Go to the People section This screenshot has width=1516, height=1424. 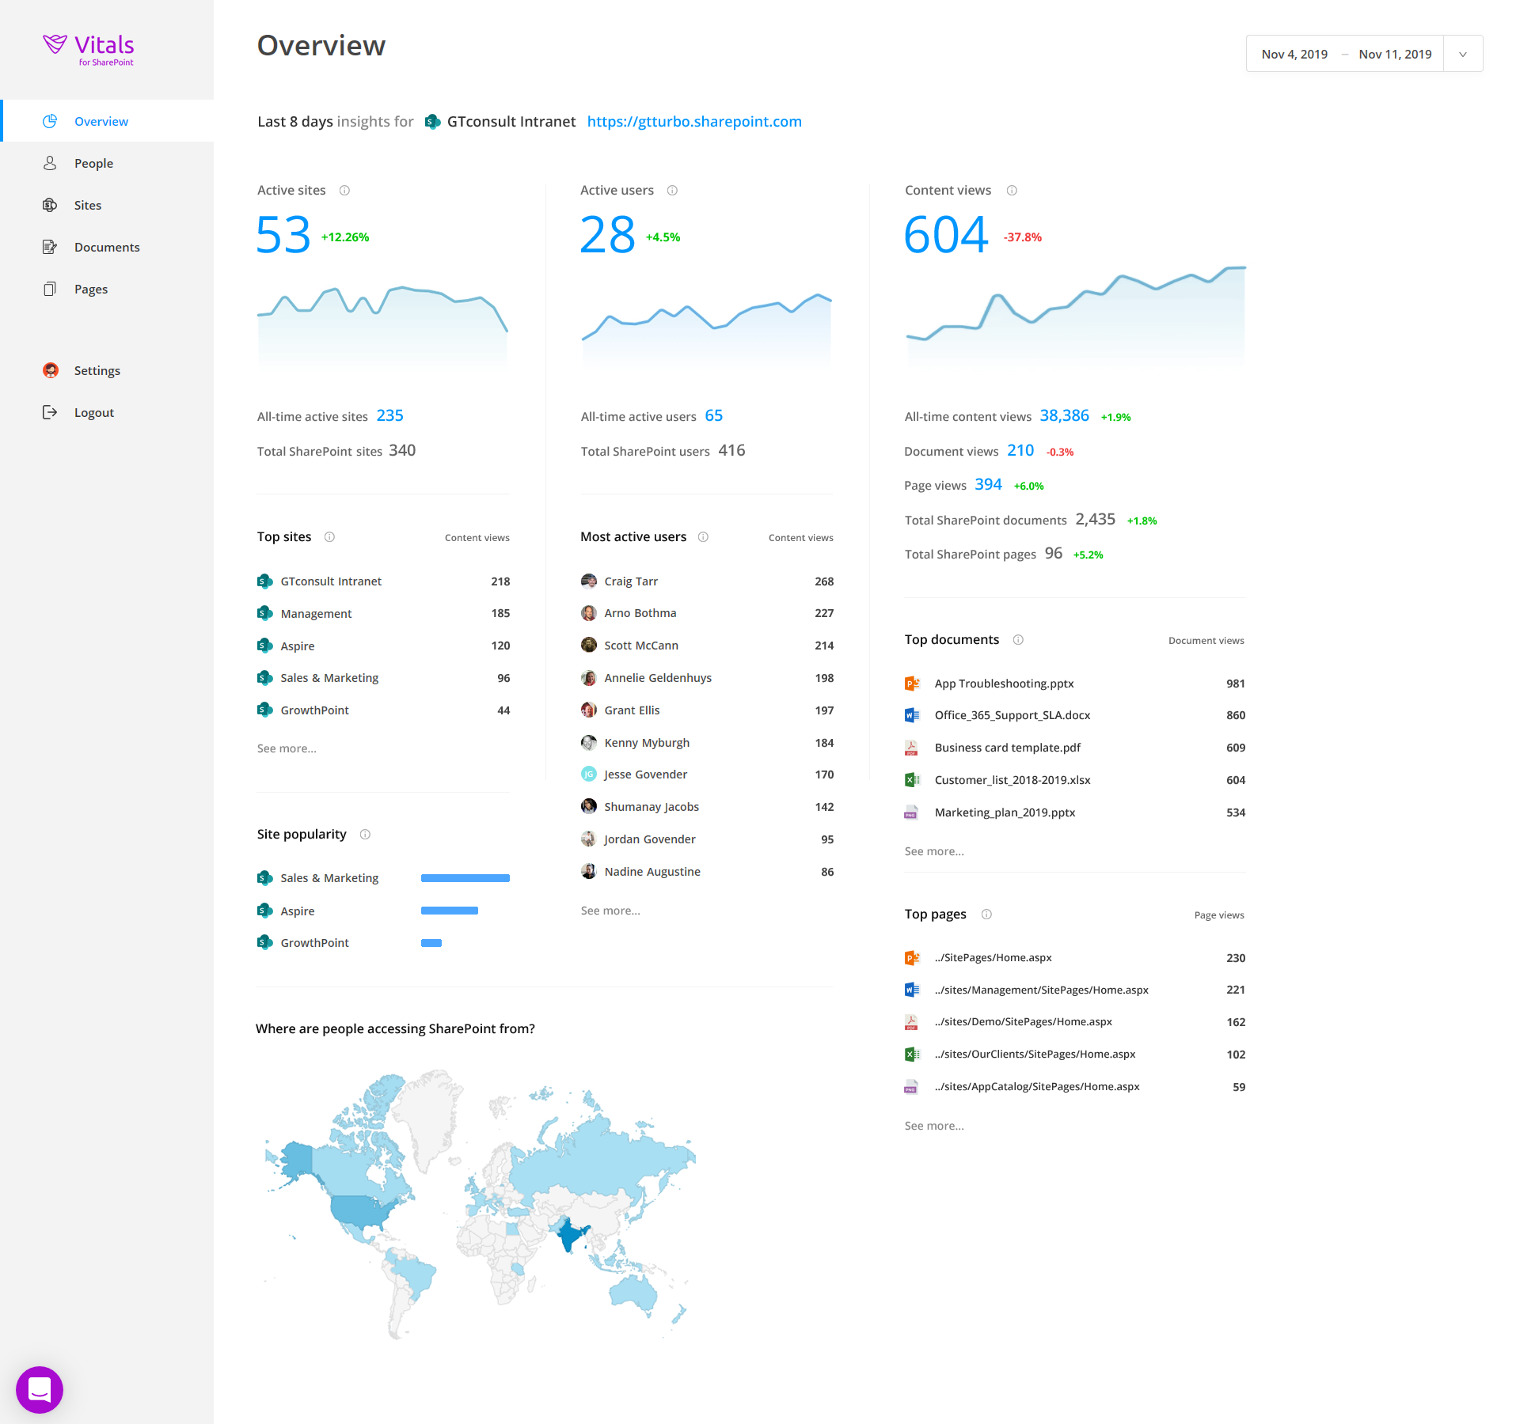click(107, 163)
